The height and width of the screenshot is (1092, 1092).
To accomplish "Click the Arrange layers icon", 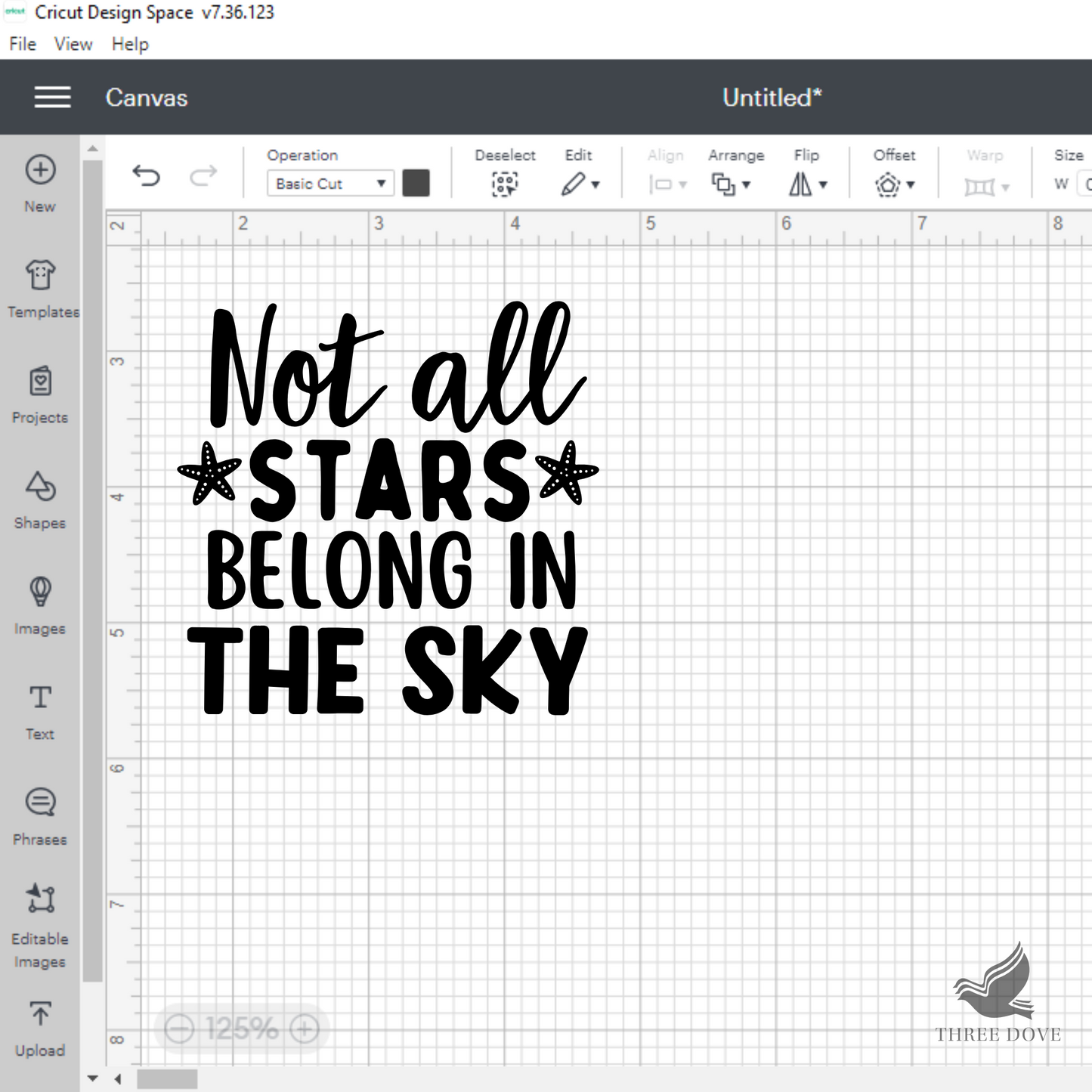I will pyautogui.click(x=723, y=184).
